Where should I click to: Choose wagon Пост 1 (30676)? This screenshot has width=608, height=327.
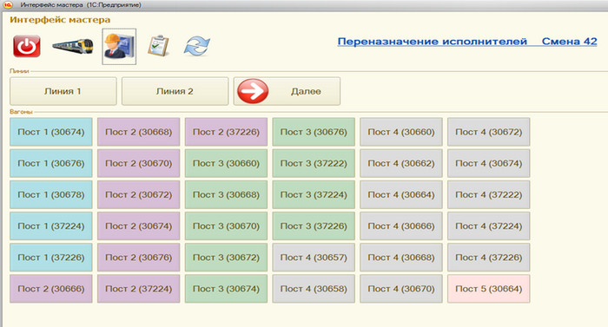(50, 163)
